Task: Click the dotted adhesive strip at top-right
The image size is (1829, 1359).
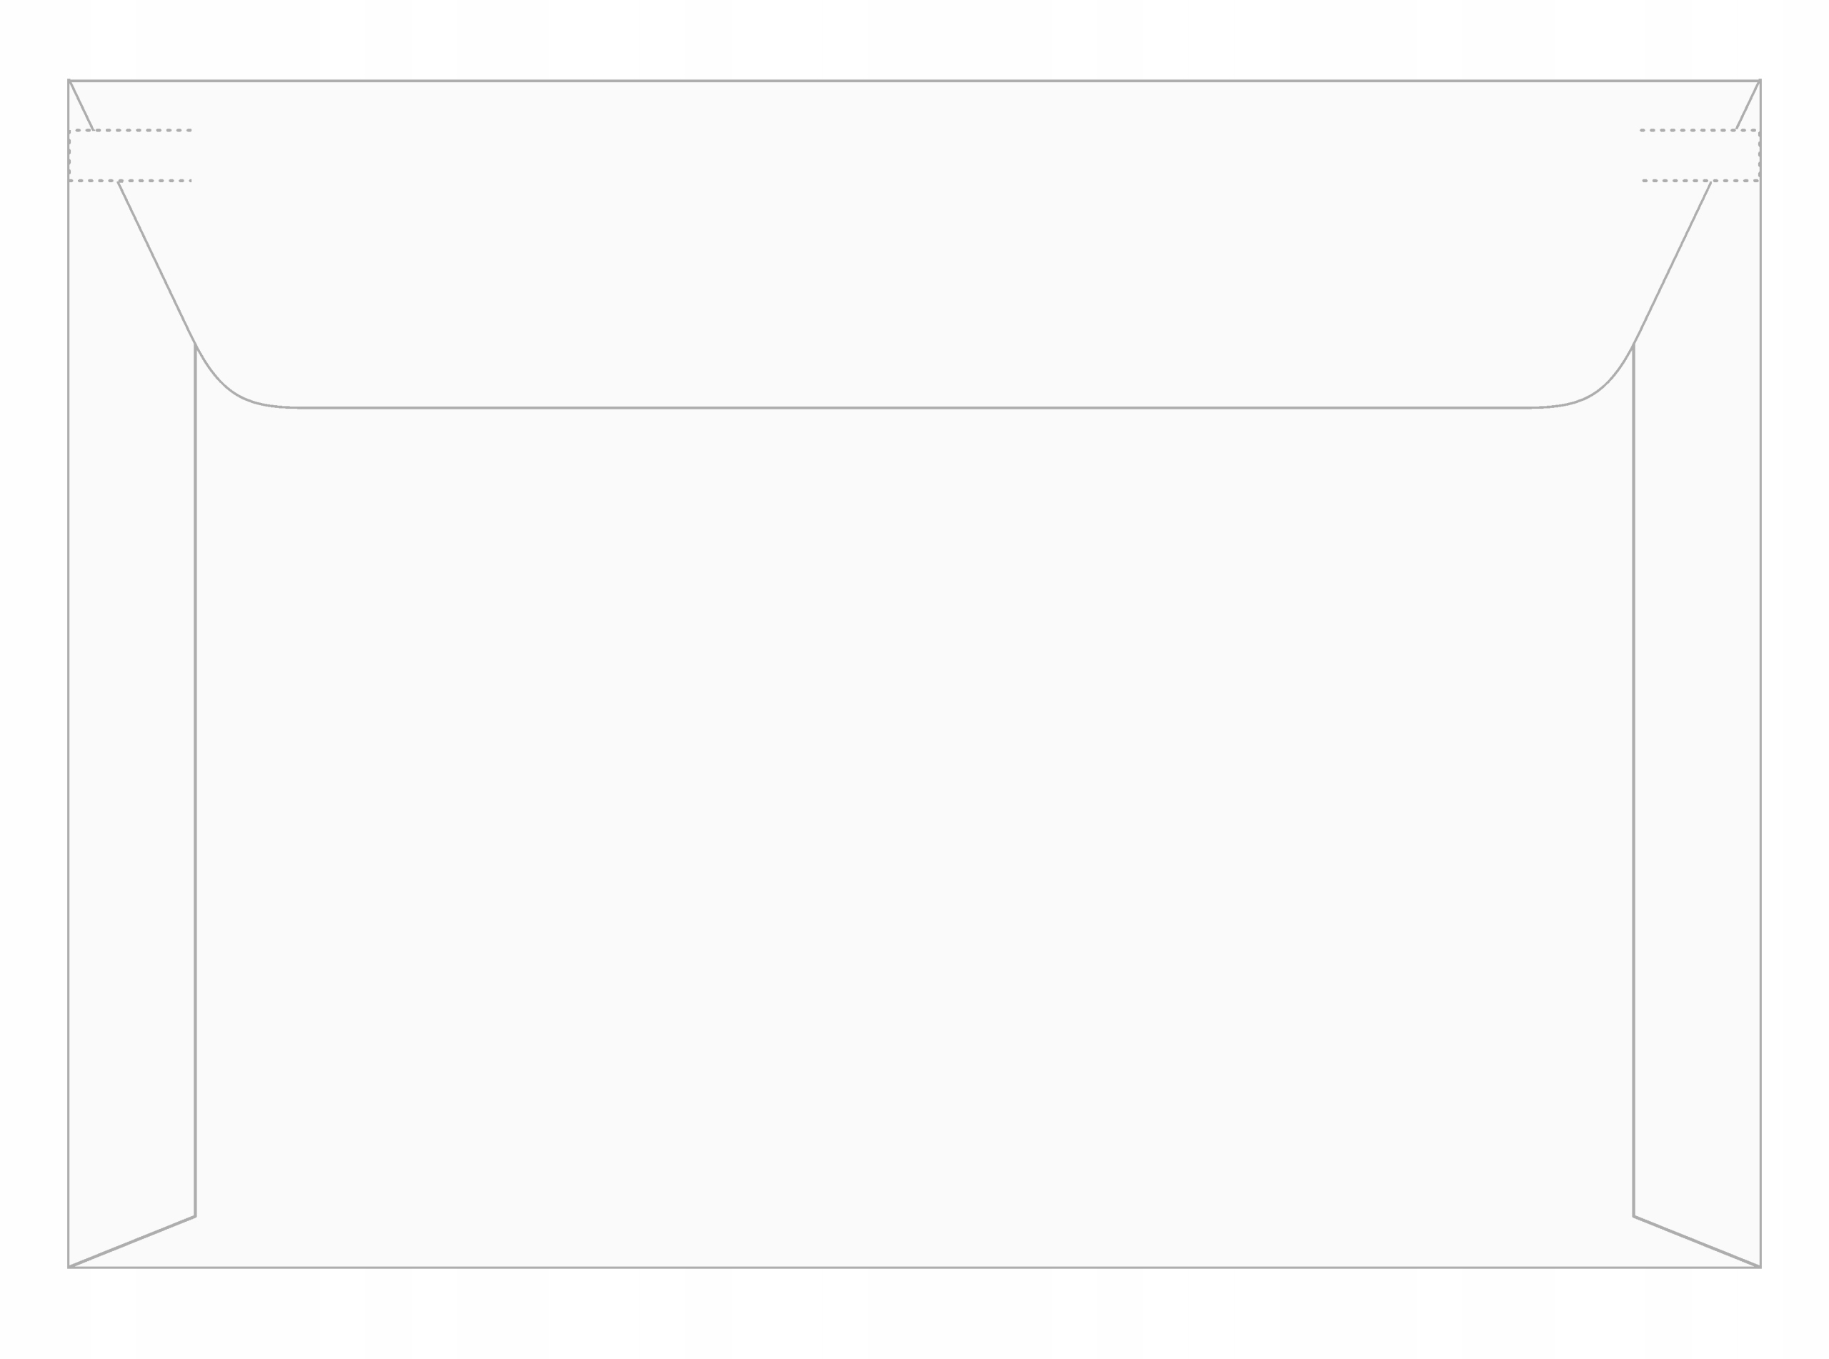Action: click(1700, 156)
